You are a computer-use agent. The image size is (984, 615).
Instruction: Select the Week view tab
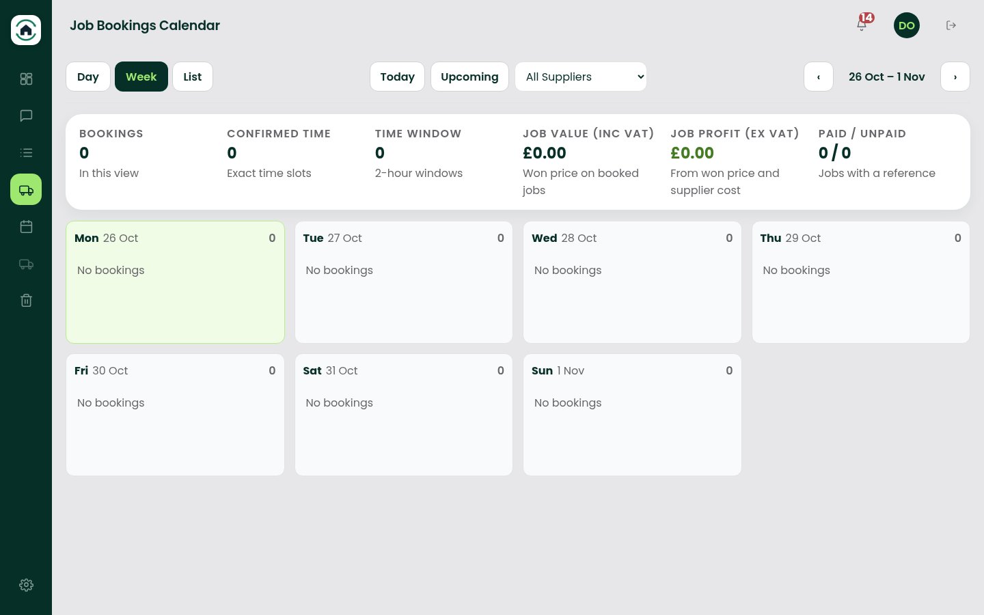click(141, 77)
